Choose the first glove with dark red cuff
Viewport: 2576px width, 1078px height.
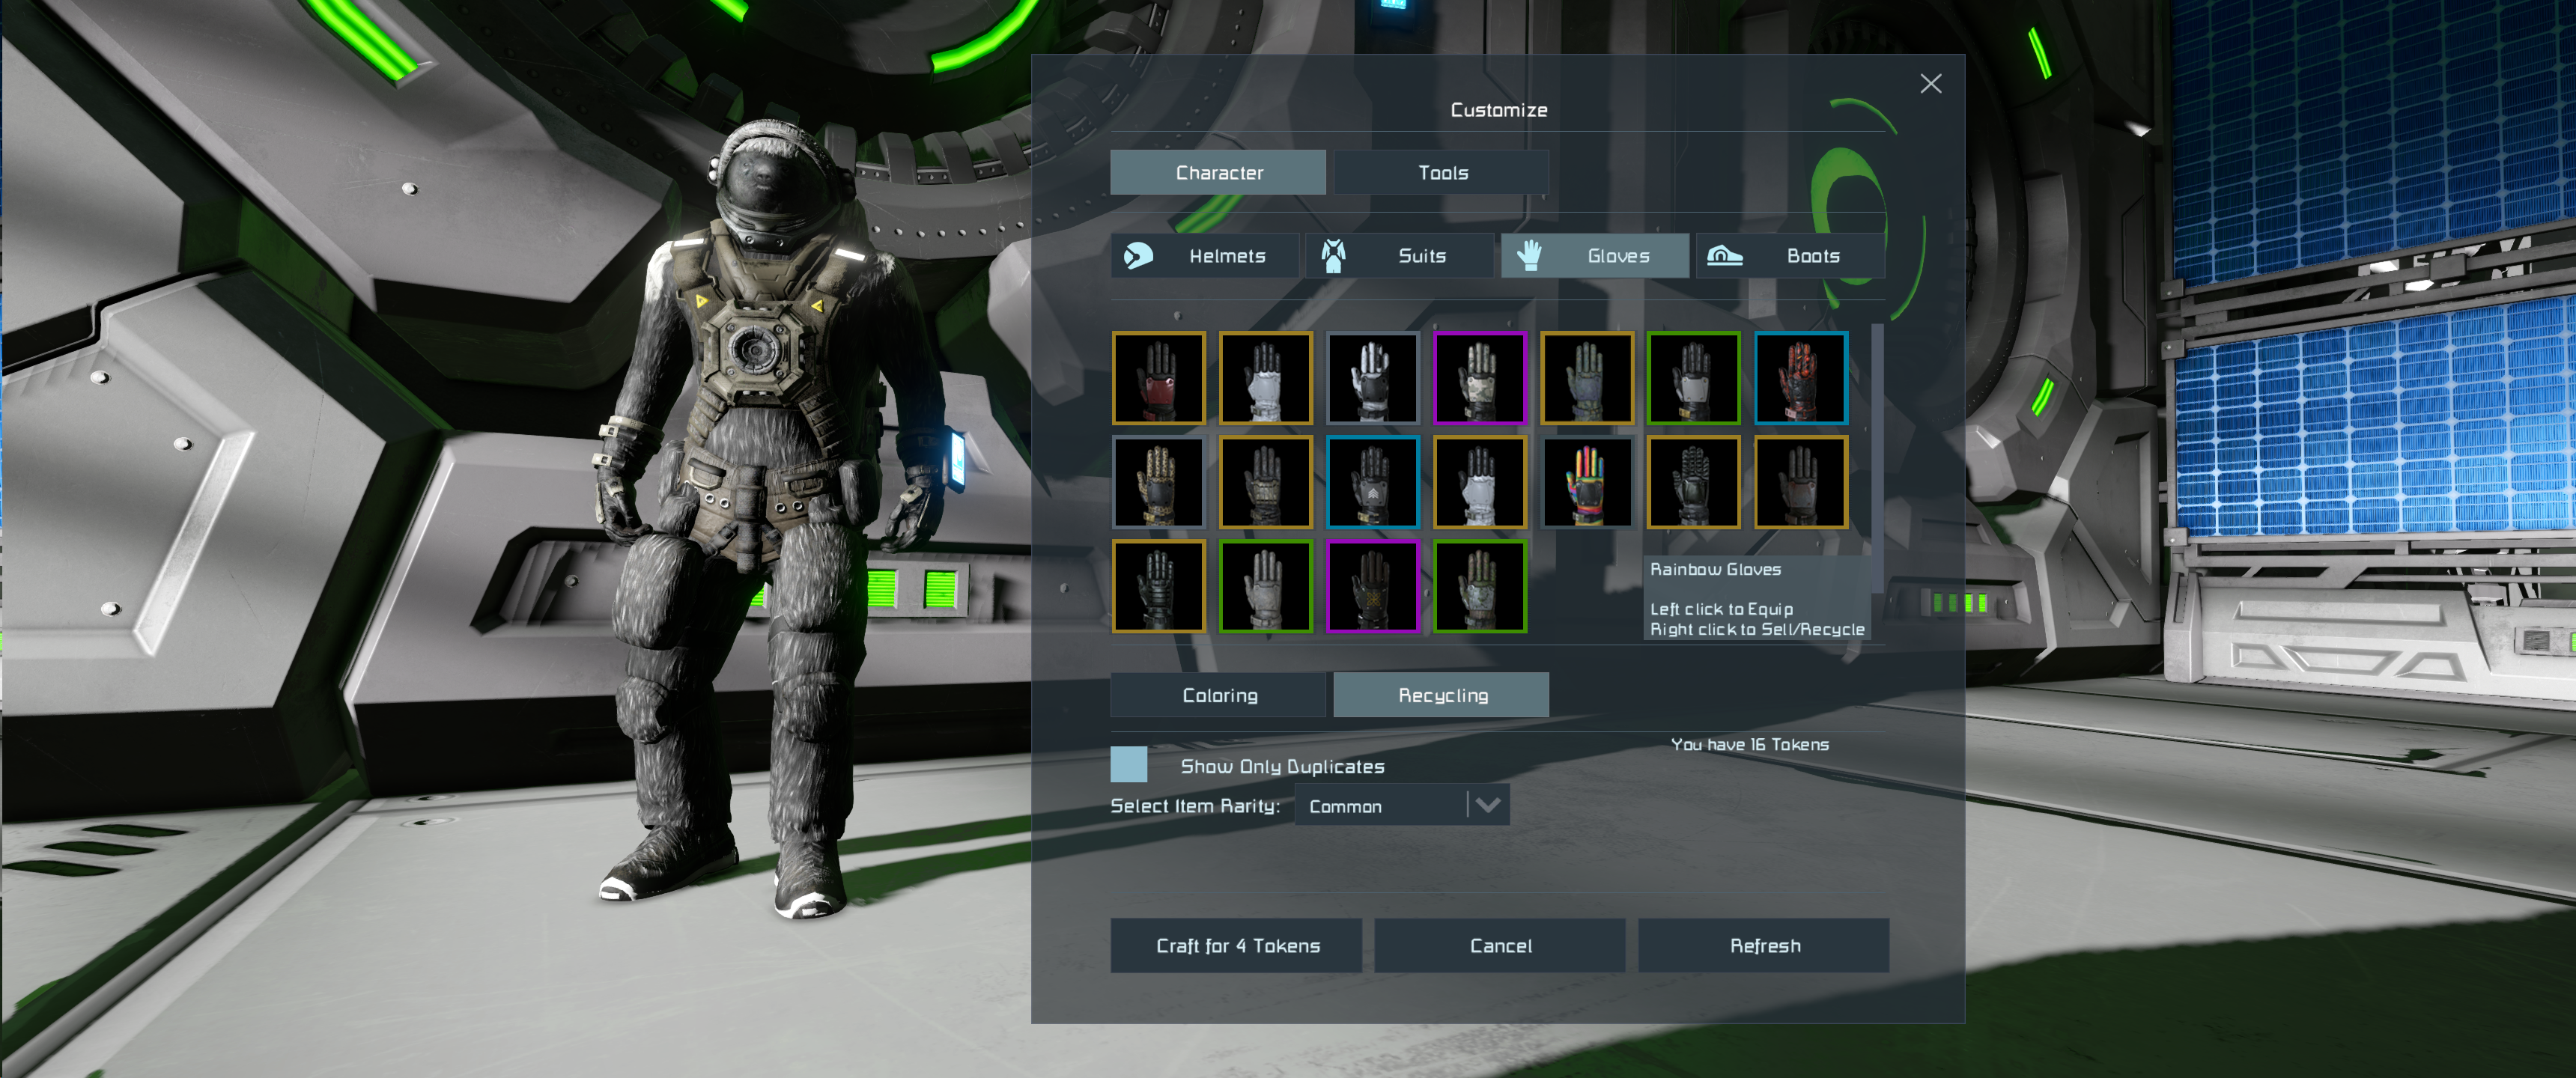1158,379
